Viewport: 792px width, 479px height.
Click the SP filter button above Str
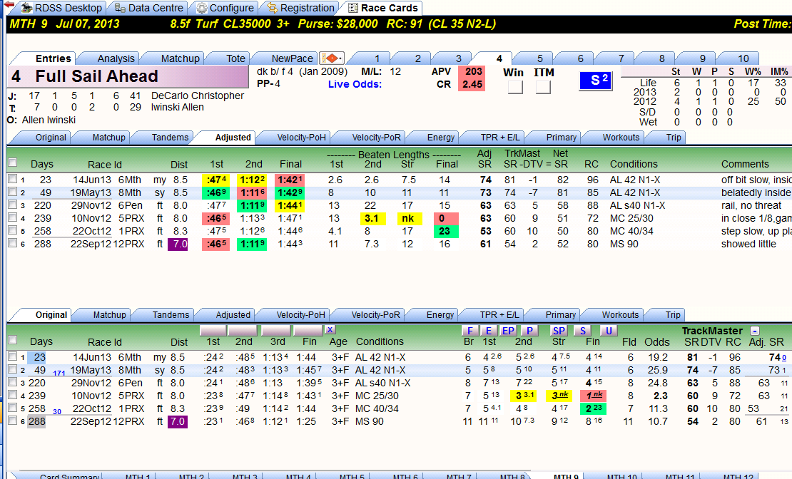559,331
